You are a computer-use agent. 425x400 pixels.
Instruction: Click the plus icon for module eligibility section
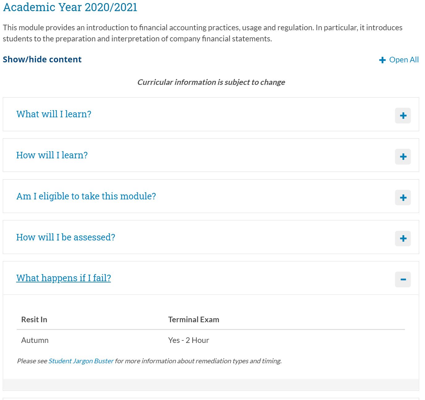pyautogui.click(x=403, y=198)
